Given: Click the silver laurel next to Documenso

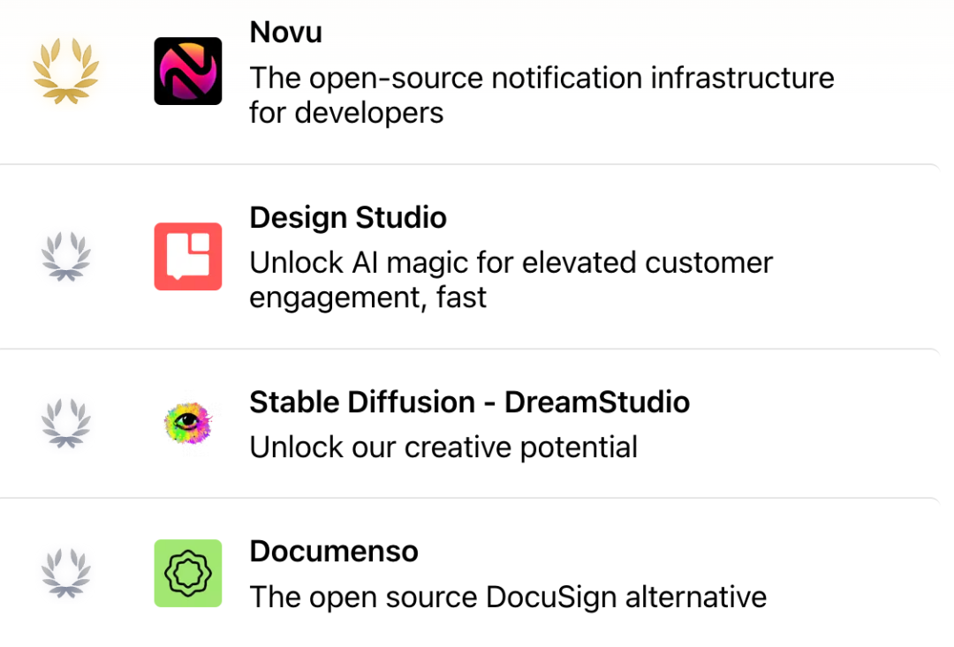Looking at the screenshot, I should 65,573.
